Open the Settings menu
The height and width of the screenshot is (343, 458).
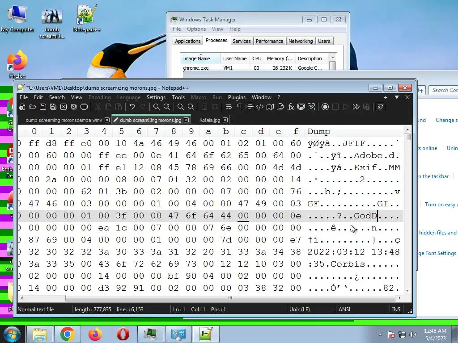(x=156, y=97)
